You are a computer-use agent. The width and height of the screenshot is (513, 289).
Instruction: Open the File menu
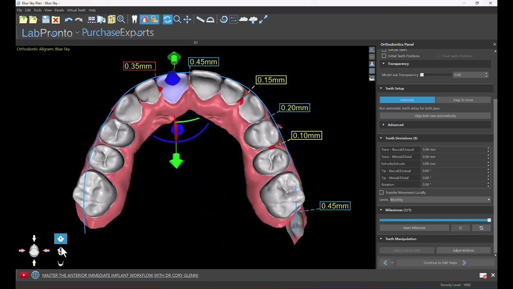(19, 10)
